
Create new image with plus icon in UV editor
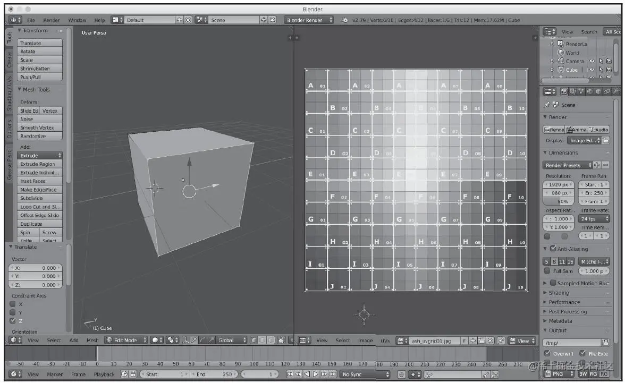tap(473, 341)
